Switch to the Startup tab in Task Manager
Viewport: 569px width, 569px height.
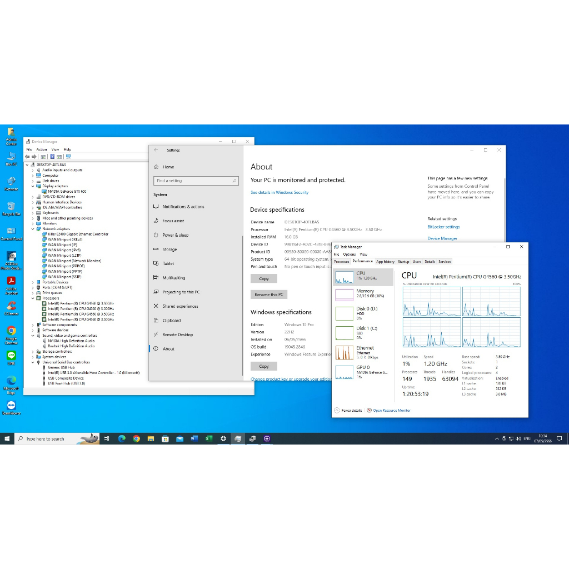pos(403,262)
